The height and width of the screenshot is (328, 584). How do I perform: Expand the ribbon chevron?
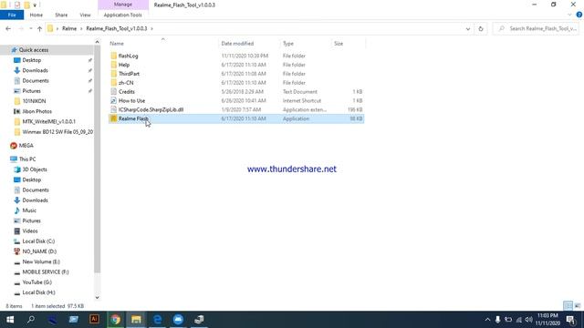(x=569, y=15)
